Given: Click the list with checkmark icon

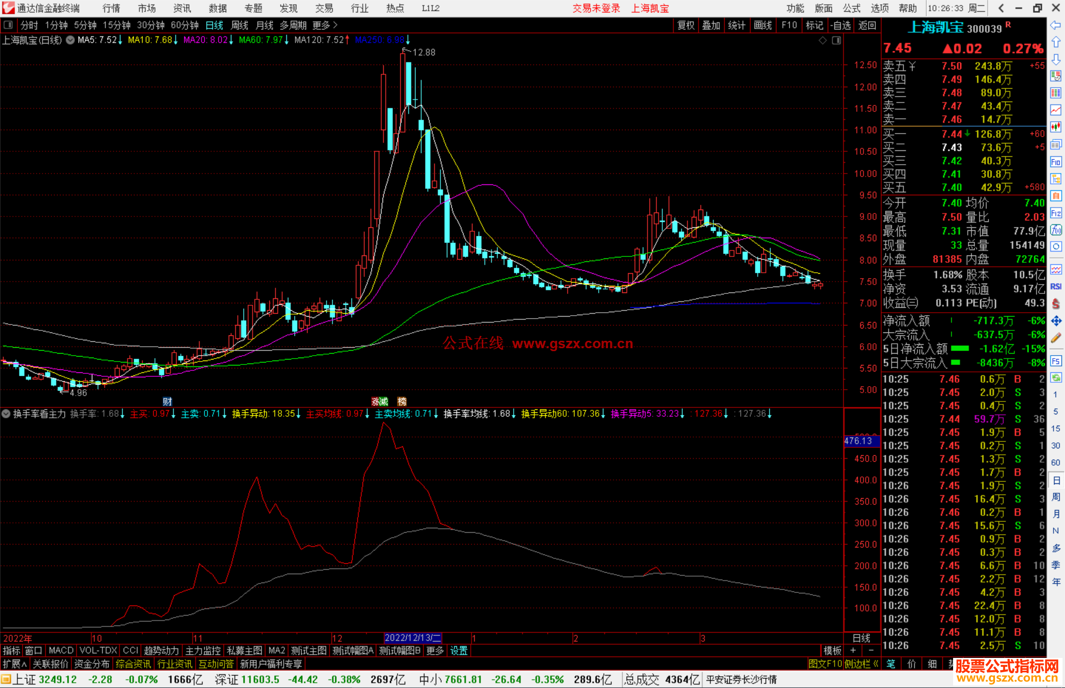Looking at the screenshot, I should [x=1056, y=76].
